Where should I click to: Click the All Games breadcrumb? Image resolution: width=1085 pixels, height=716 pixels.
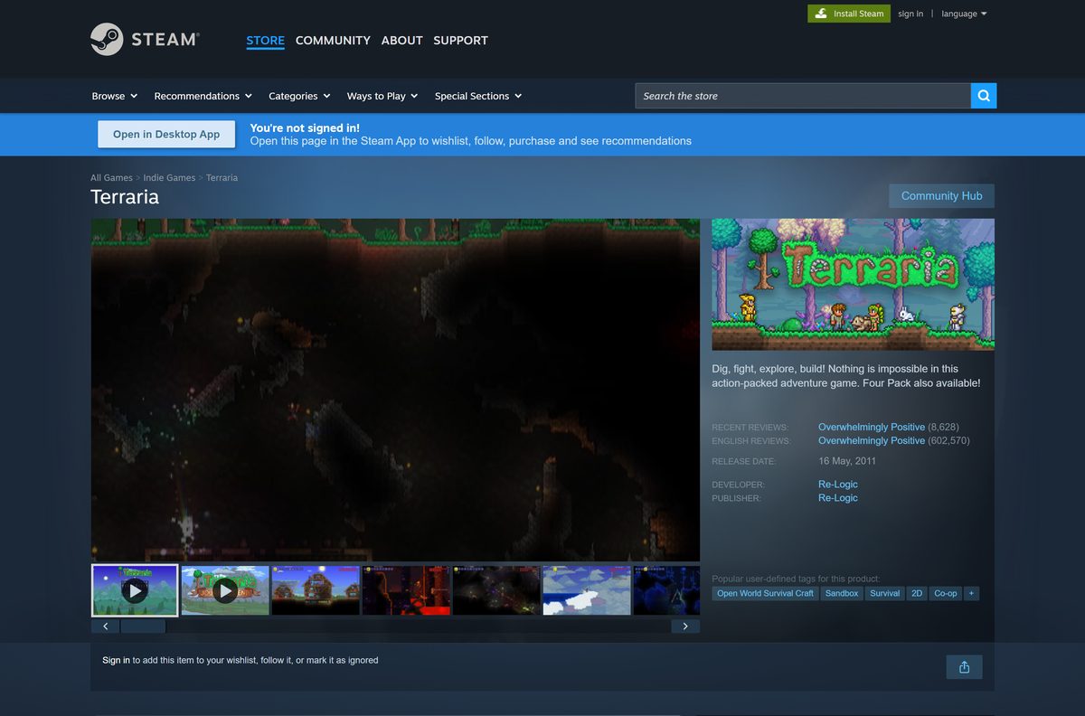[111, 178]
